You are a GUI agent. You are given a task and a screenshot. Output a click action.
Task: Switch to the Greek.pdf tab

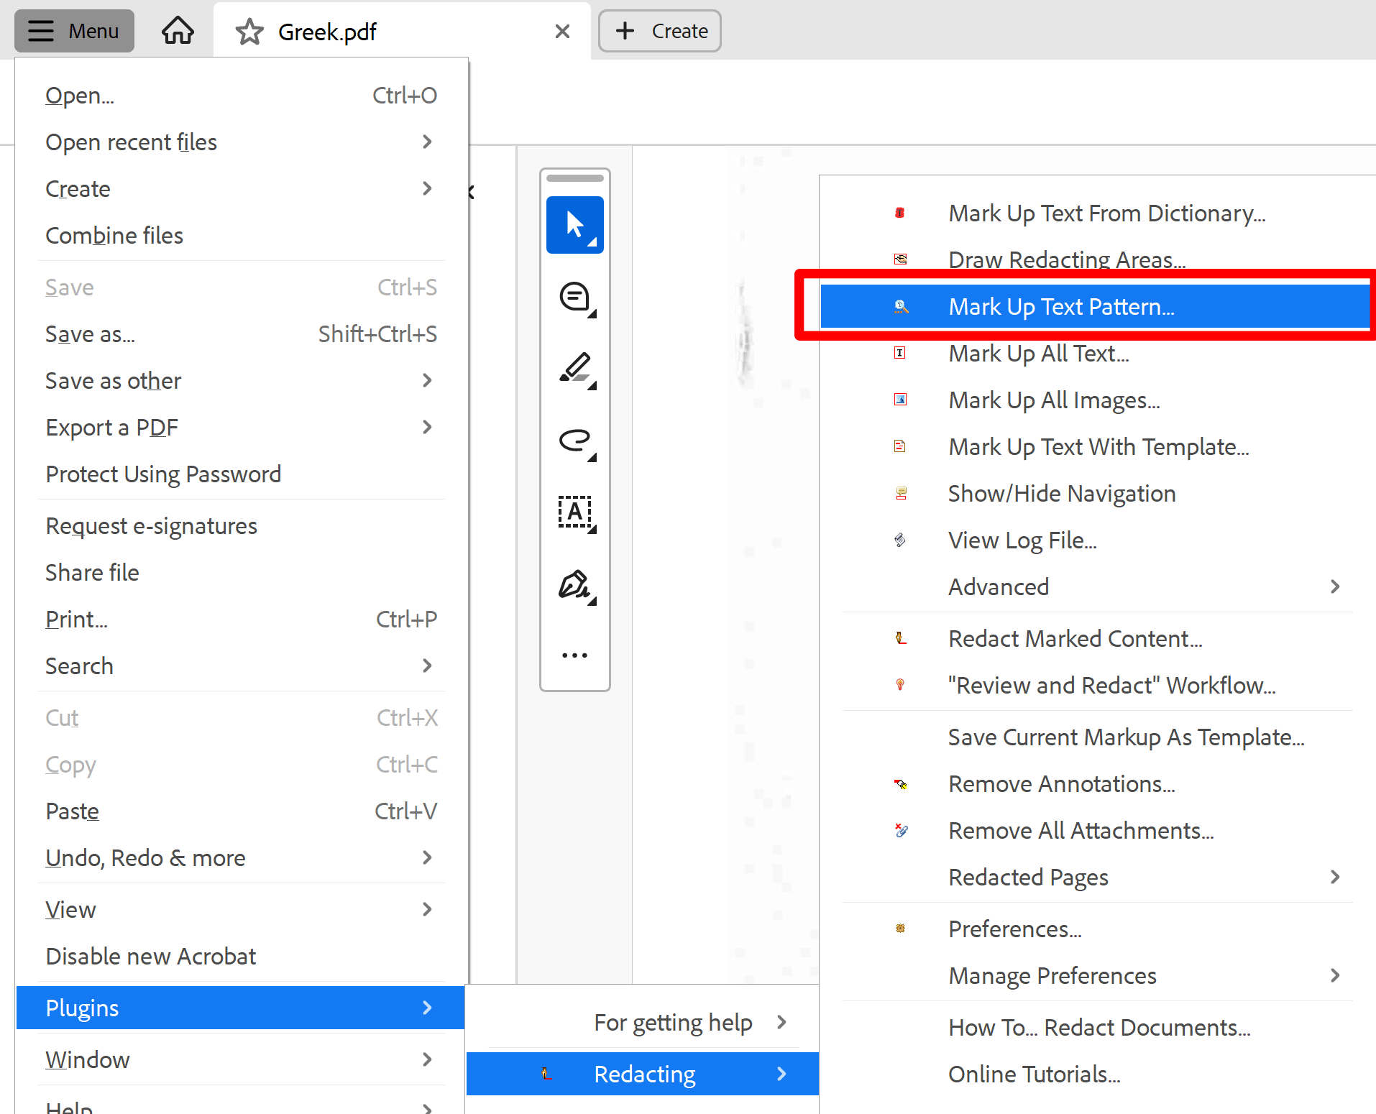tap(400, 32)
